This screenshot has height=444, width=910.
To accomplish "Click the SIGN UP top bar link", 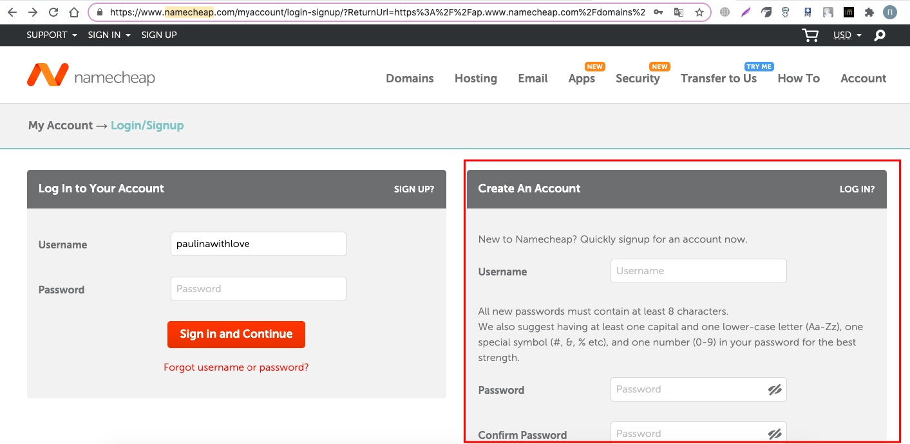I will click(x=159, y=35).
